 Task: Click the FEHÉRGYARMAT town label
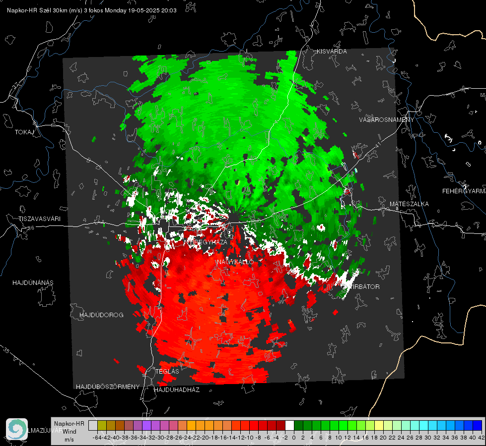[464, 191]
